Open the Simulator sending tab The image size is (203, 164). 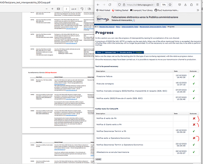pos(126,52)
